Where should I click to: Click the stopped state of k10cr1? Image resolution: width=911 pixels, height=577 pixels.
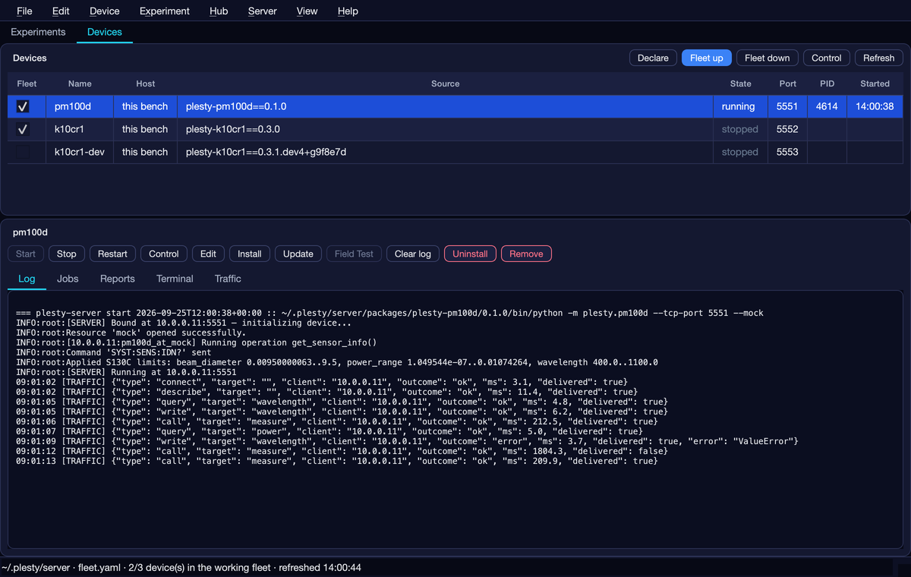coord(740,129)
